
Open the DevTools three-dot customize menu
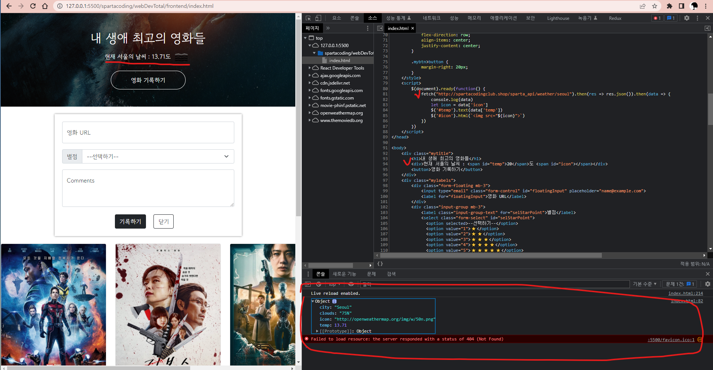[697, 18]
